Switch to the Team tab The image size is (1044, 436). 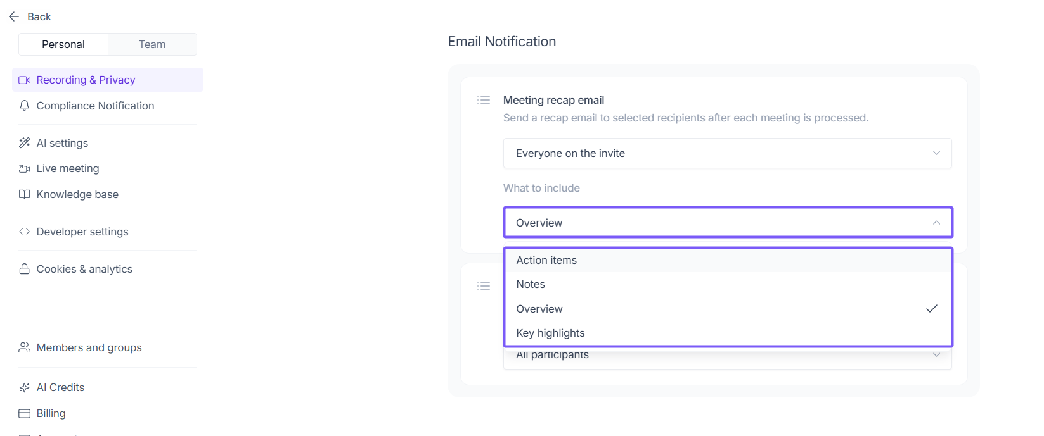pyautogui.click(x=152, y=44)
